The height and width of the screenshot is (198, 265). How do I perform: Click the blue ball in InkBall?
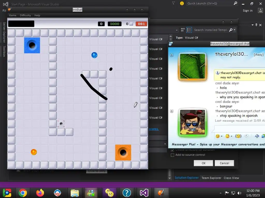(94, 55)
